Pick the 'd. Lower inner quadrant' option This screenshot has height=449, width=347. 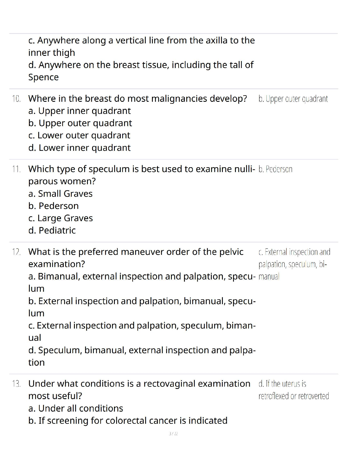coord(80,148)
